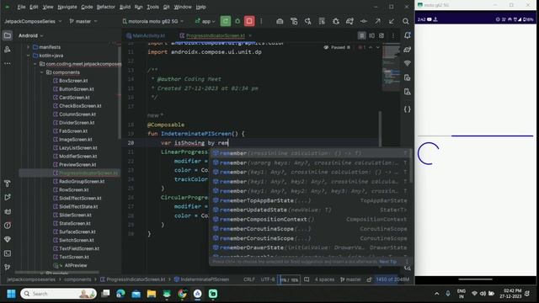Collapse com.coding.meet.jetpackcompose package
Viewport: 539px width, 303px height.
tap(35, 64)
